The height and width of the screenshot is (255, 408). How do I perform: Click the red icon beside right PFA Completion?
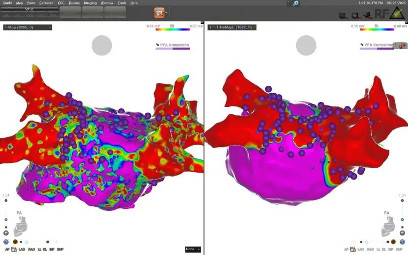click(x=403, y=46)
